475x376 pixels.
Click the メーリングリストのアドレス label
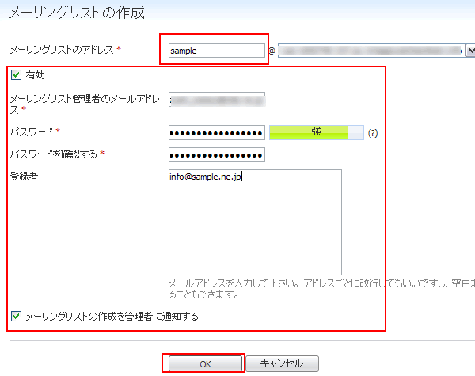pyautogui.click(x=62, y=51)
